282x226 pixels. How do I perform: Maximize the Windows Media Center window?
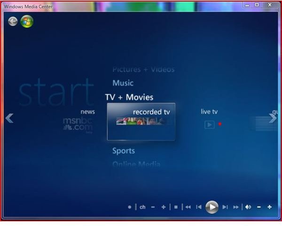tap(257, 5)
